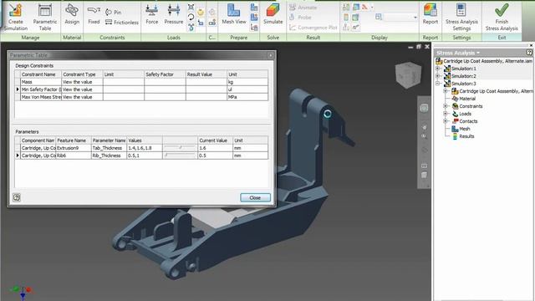Select the Max Von Mises Stress row
This screenshot has width=535, height=301.
(x=141, y=97)
